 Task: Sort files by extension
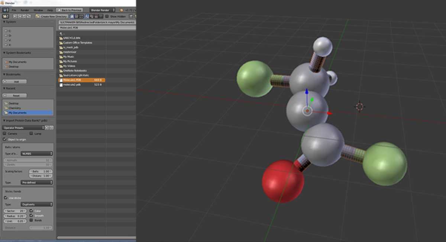point(91,16)
